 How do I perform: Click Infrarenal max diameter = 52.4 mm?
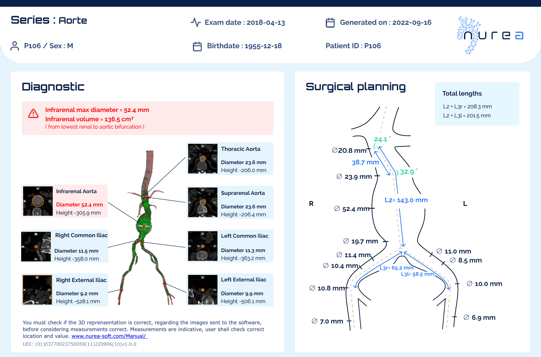[97, 110]
